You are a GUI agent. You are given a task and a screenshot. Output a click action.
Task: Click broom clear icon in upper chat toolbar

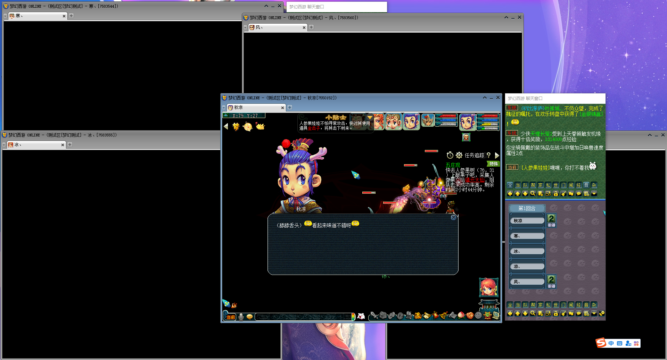tap(563, 194)
